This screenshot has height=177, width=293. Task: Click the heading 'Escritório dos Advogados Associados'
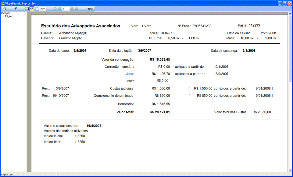80,26
